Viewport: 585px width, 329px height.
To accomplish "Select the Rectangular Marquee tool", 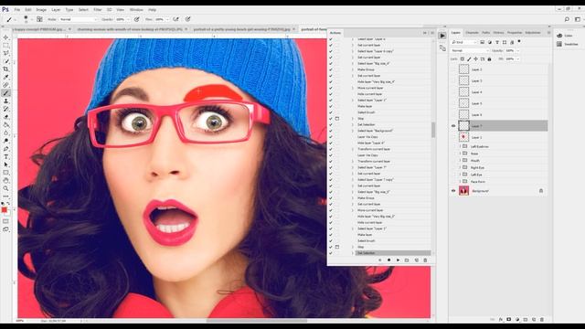I will 5,46.
